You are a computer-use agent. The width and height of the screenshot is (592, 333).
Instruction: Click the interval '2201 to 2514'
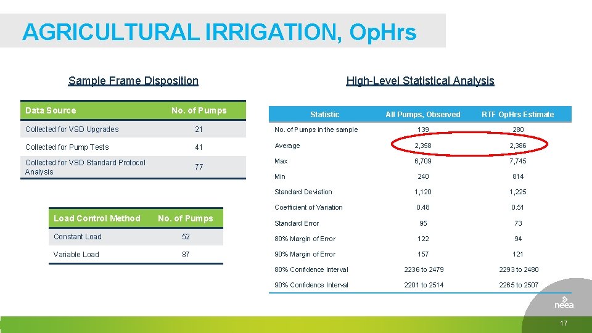coord(424,285)
